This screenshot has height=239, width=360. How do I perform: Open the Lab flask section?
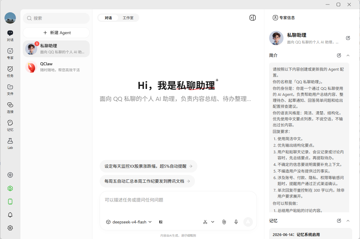point(10,143)
